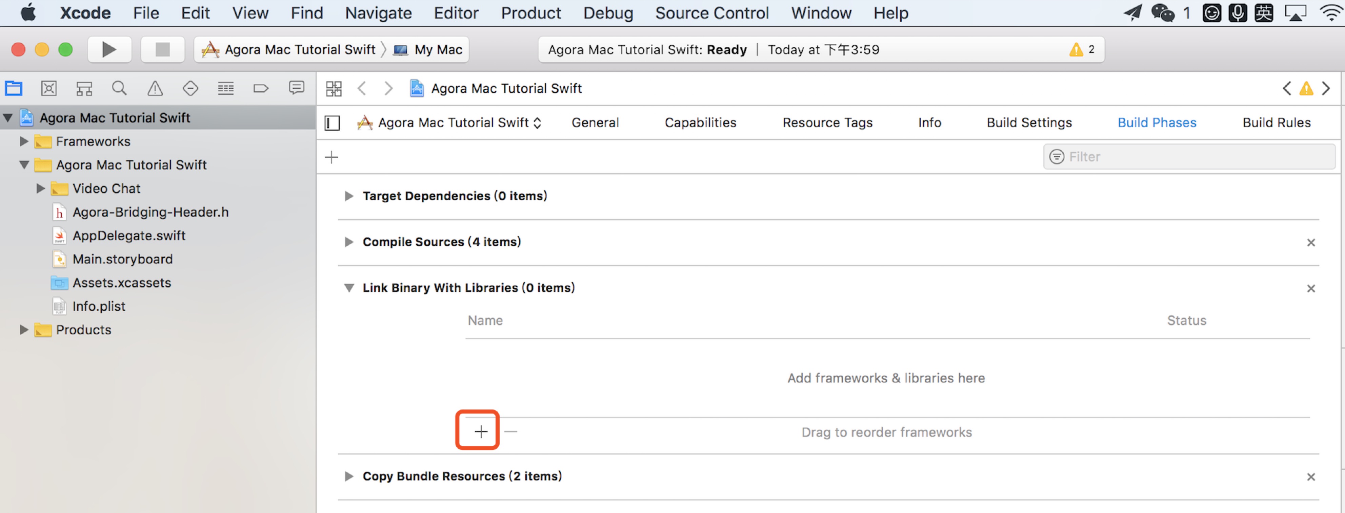Add a new build phase with plus
The image size is (1345, 513).
[x=332, y=157]
